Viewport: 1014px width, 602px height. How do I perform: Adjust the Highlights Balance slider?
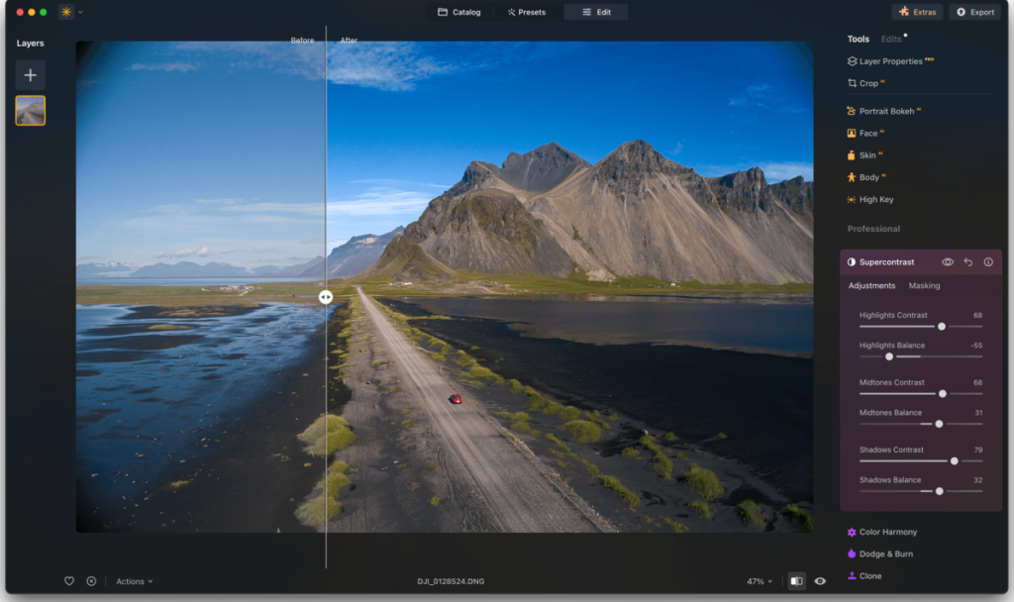pyautogui.click(x=889, y=356)
